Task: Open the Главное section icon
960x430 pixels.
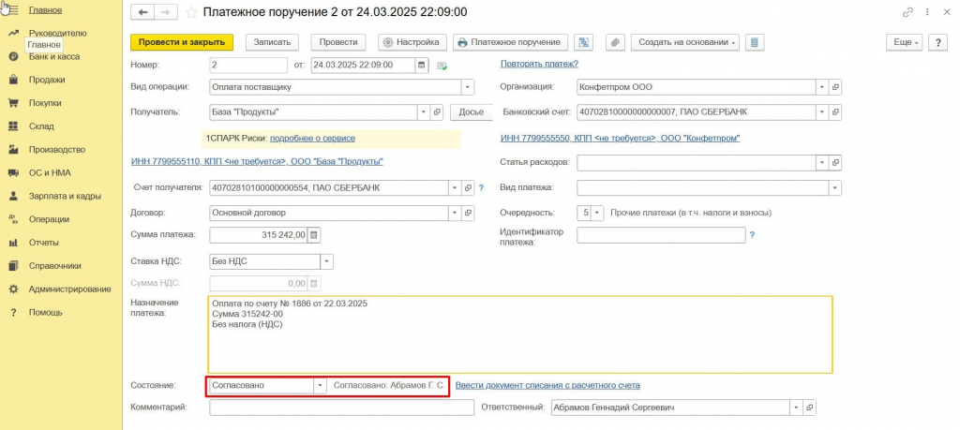Action: pos(13,9)
